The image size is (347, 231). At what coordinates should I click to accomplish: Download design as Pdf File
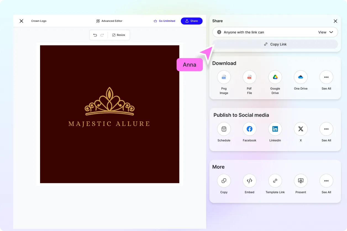tap(249, 77)
